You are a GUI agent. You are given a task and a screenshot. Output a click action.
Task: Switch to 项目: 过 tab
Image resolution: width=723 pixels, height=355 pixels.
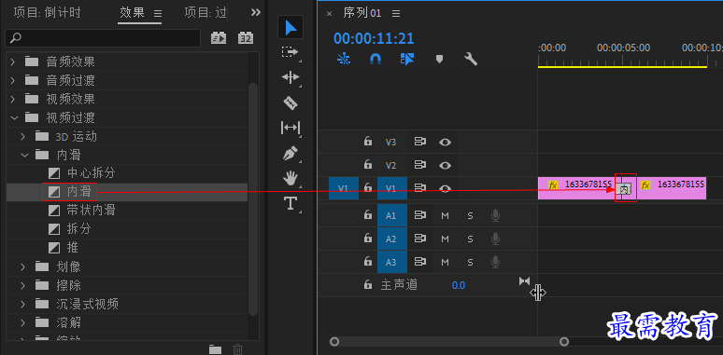pyautogui.click(x=206, y=12)
